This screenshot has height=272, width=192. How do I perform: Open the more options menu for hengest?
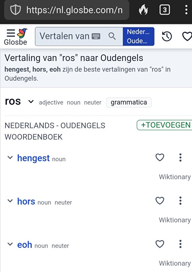180,157
